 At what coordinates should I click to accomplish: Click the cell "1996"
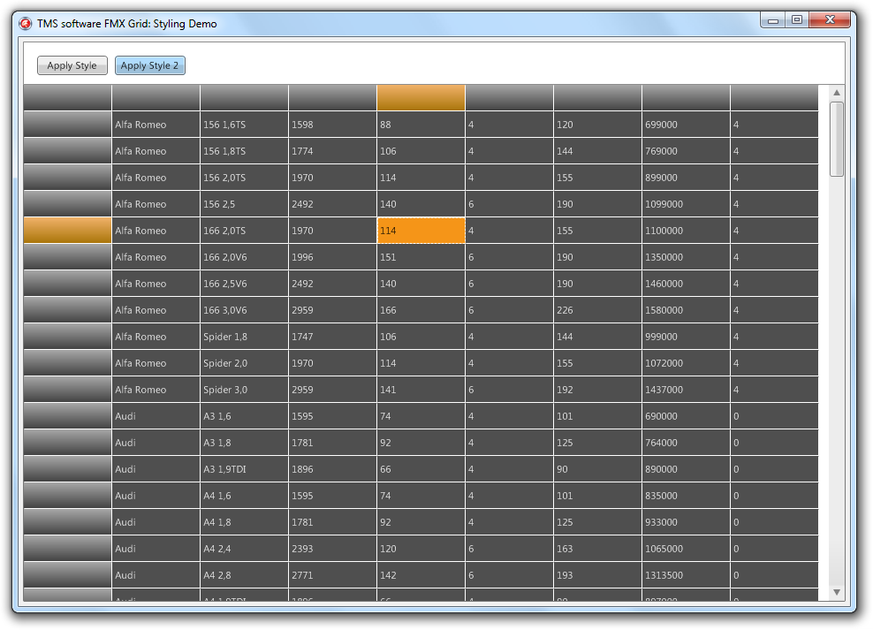332,257
